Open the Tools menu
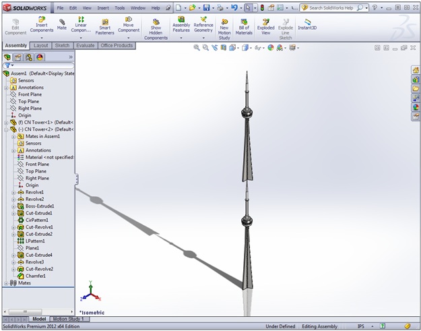421x331 pixels. pos(120,8)
